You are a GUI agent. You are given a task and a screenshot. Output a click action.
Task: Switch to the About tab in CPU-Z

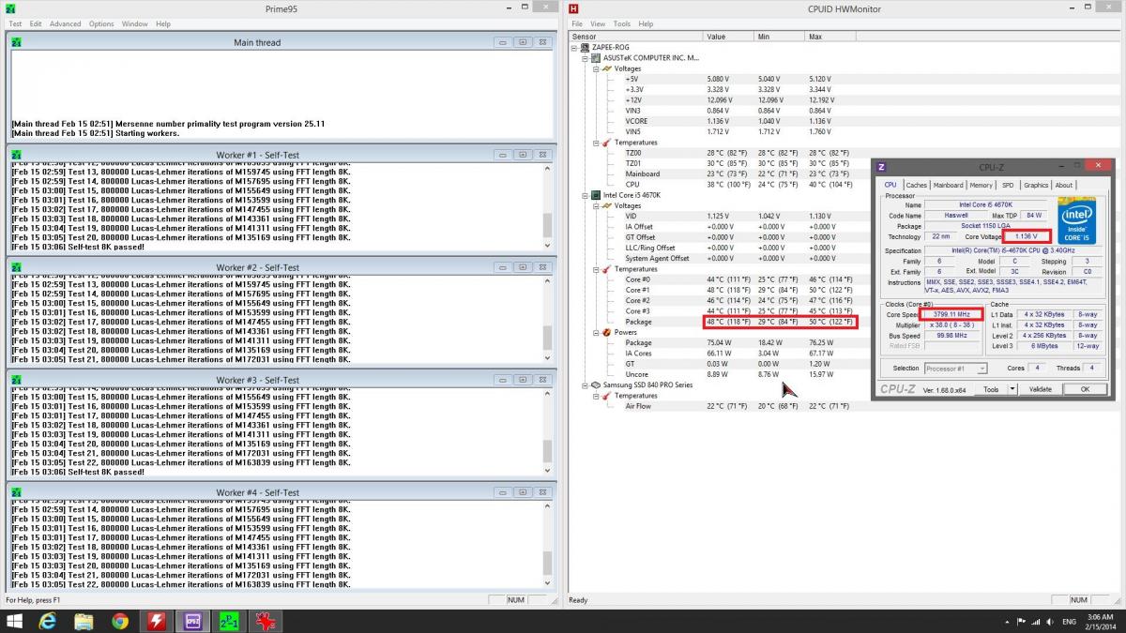click(x=1064, y=185)
